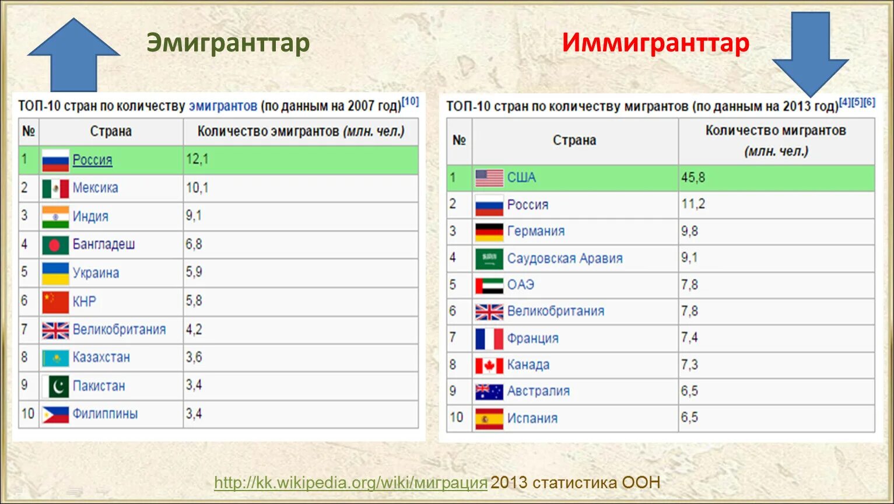Open the Казахстан country link

[101, 357]
